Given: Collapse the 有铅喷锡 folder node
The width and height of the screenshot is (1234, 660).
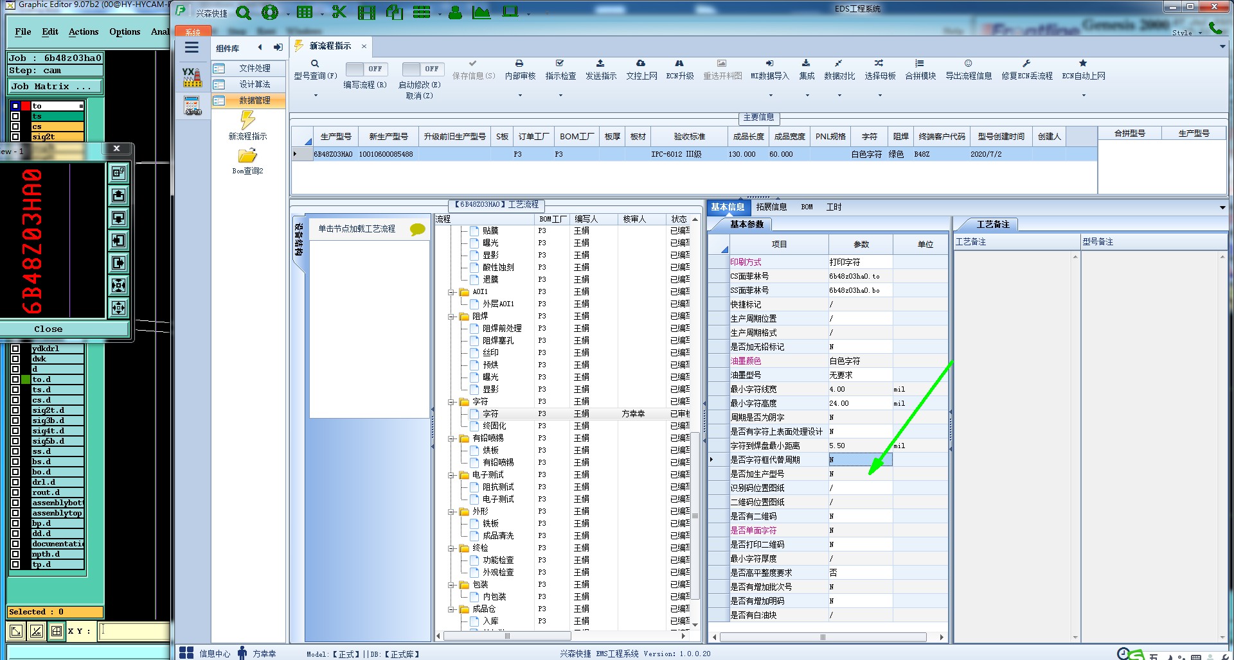Looking at the screenshot, I should tap(451, 439).
